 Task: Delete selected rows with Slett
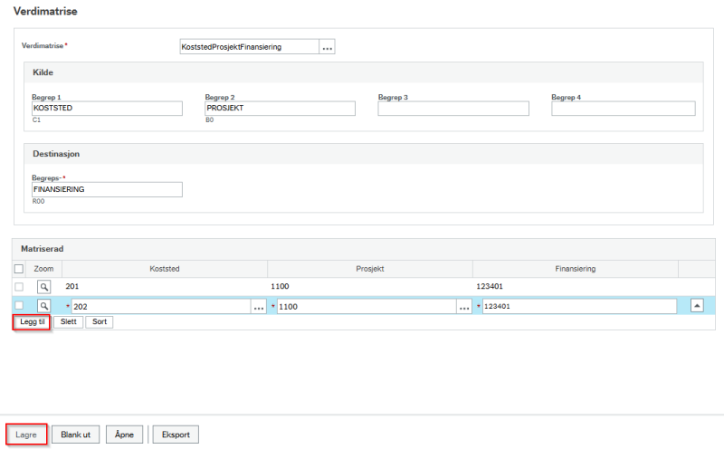click(x=69, y=322)
